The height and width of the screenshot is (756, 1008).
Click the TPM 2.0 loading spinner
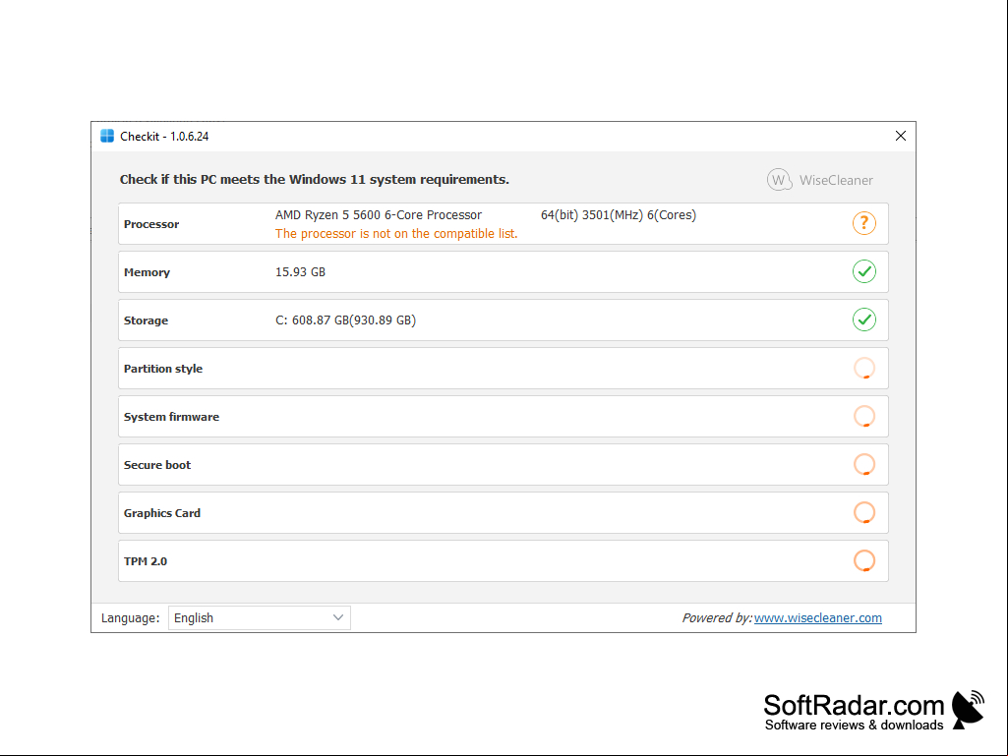tap(864, 561)
